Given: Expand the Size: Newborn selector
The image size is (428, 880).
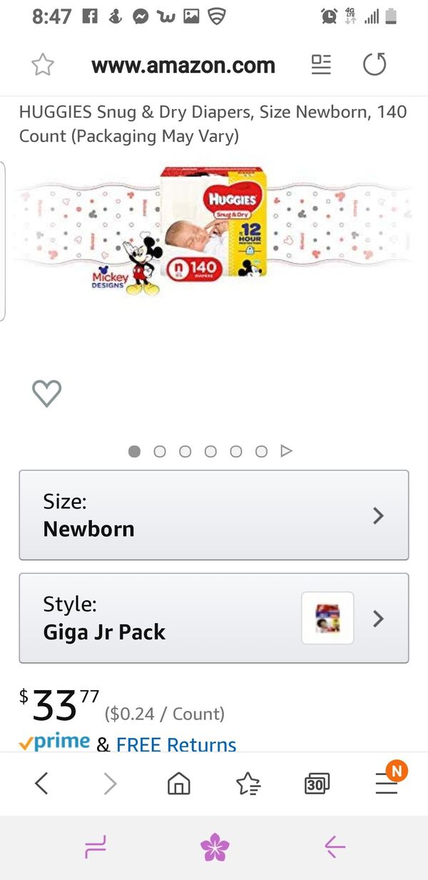Looking at the screenshot, I should (214, 515).
